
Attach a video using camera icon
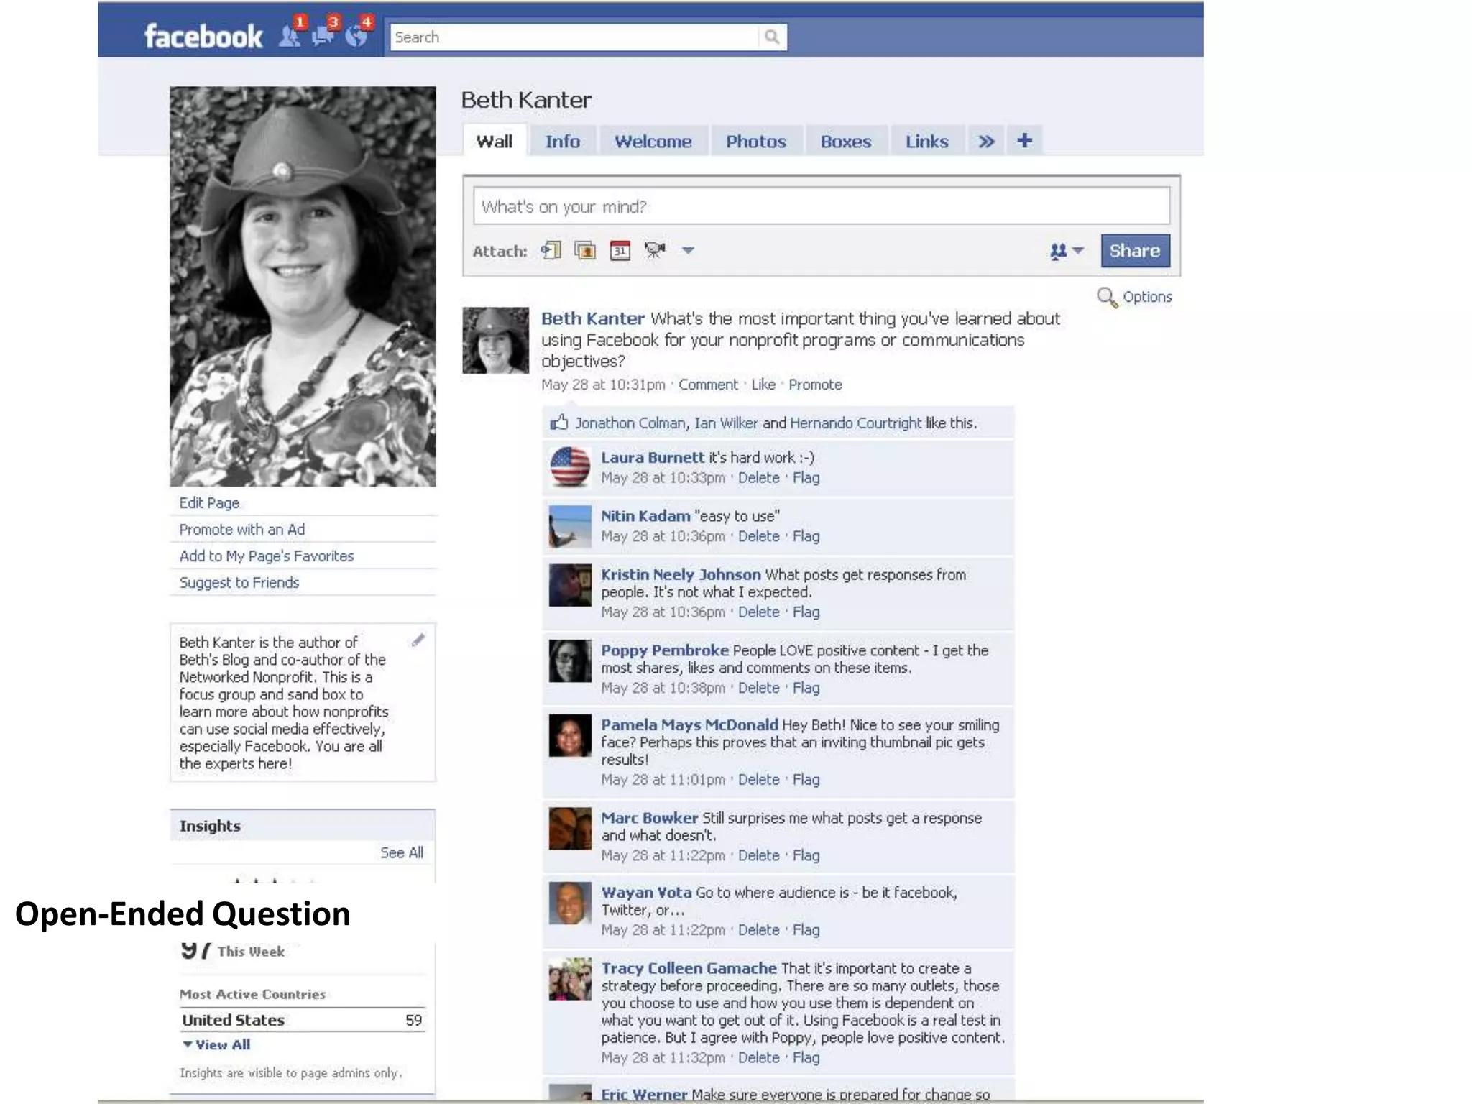pyautogui.click(x=655, y=250)
